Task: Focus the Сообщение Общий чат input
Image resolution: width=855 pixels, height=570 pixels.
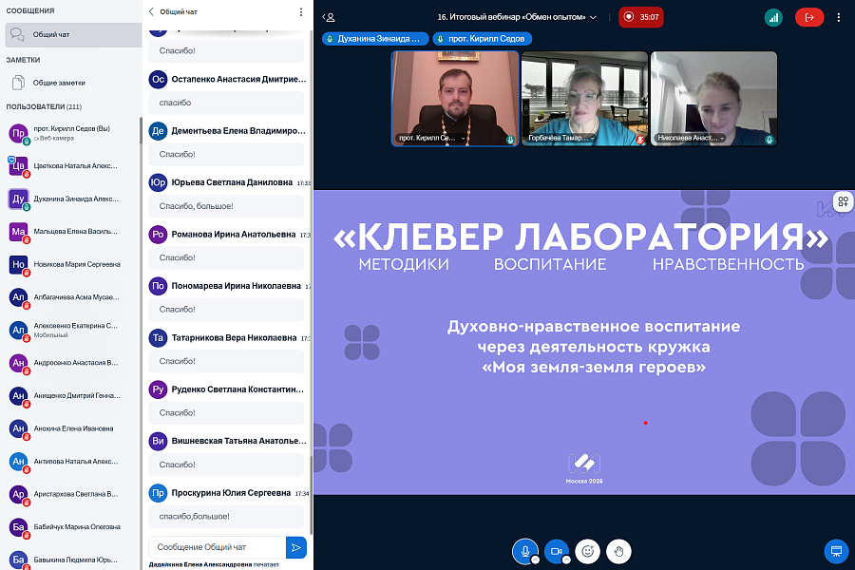Action: click(x=217, y=547)
